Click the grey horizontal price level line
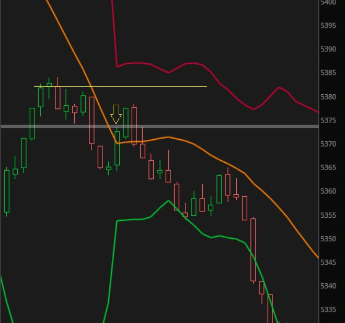Viewport: 345px width, 323px height. point(160,127)
